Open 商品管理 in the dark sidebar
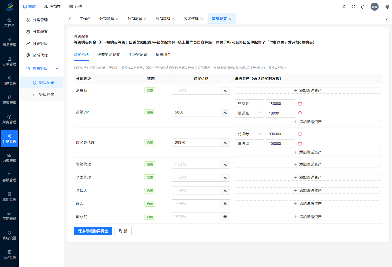 pos(9,42)
